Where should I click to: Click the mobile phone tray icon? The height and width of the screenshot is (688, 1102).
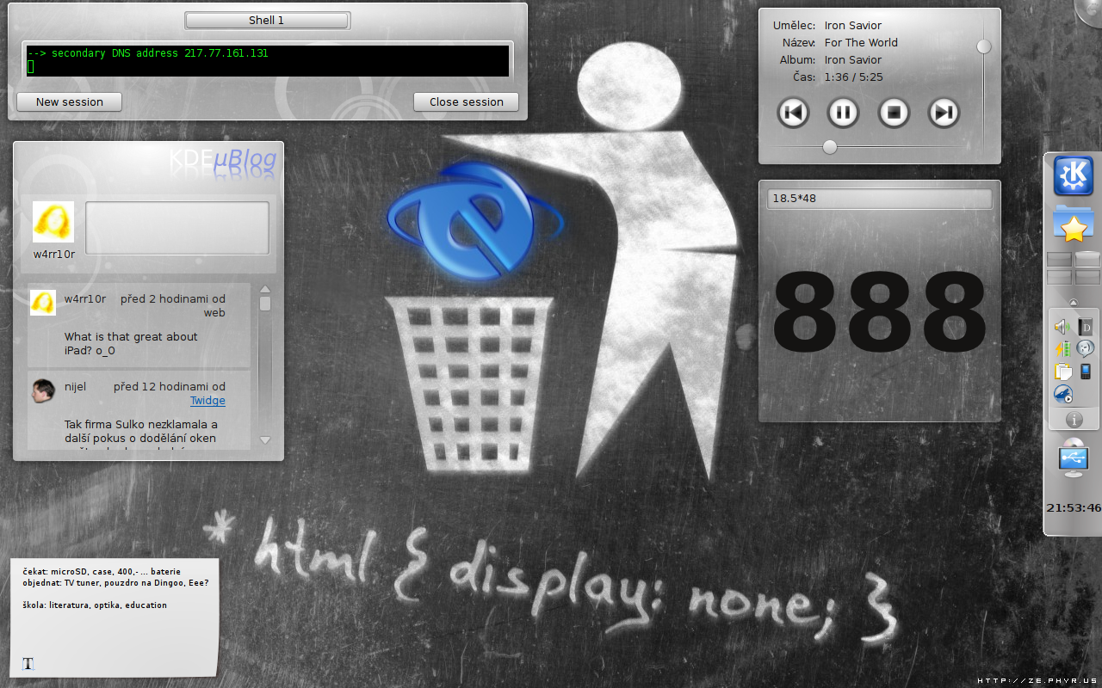coord(1086,372)
